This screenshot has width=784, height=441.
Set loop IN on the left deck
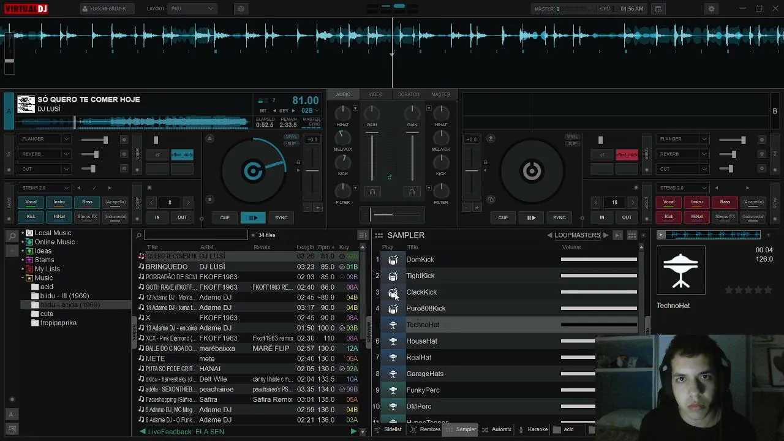pos(157,217)
